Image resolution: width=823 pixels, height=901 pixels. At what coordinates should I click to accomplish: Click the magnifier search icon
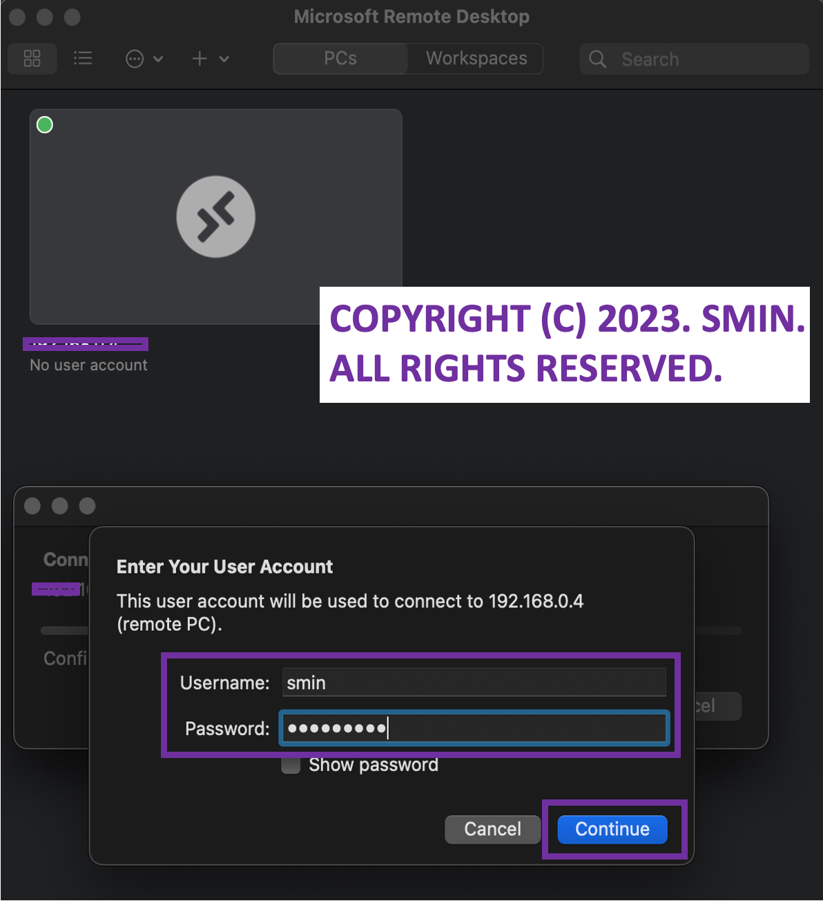[597, 59]
